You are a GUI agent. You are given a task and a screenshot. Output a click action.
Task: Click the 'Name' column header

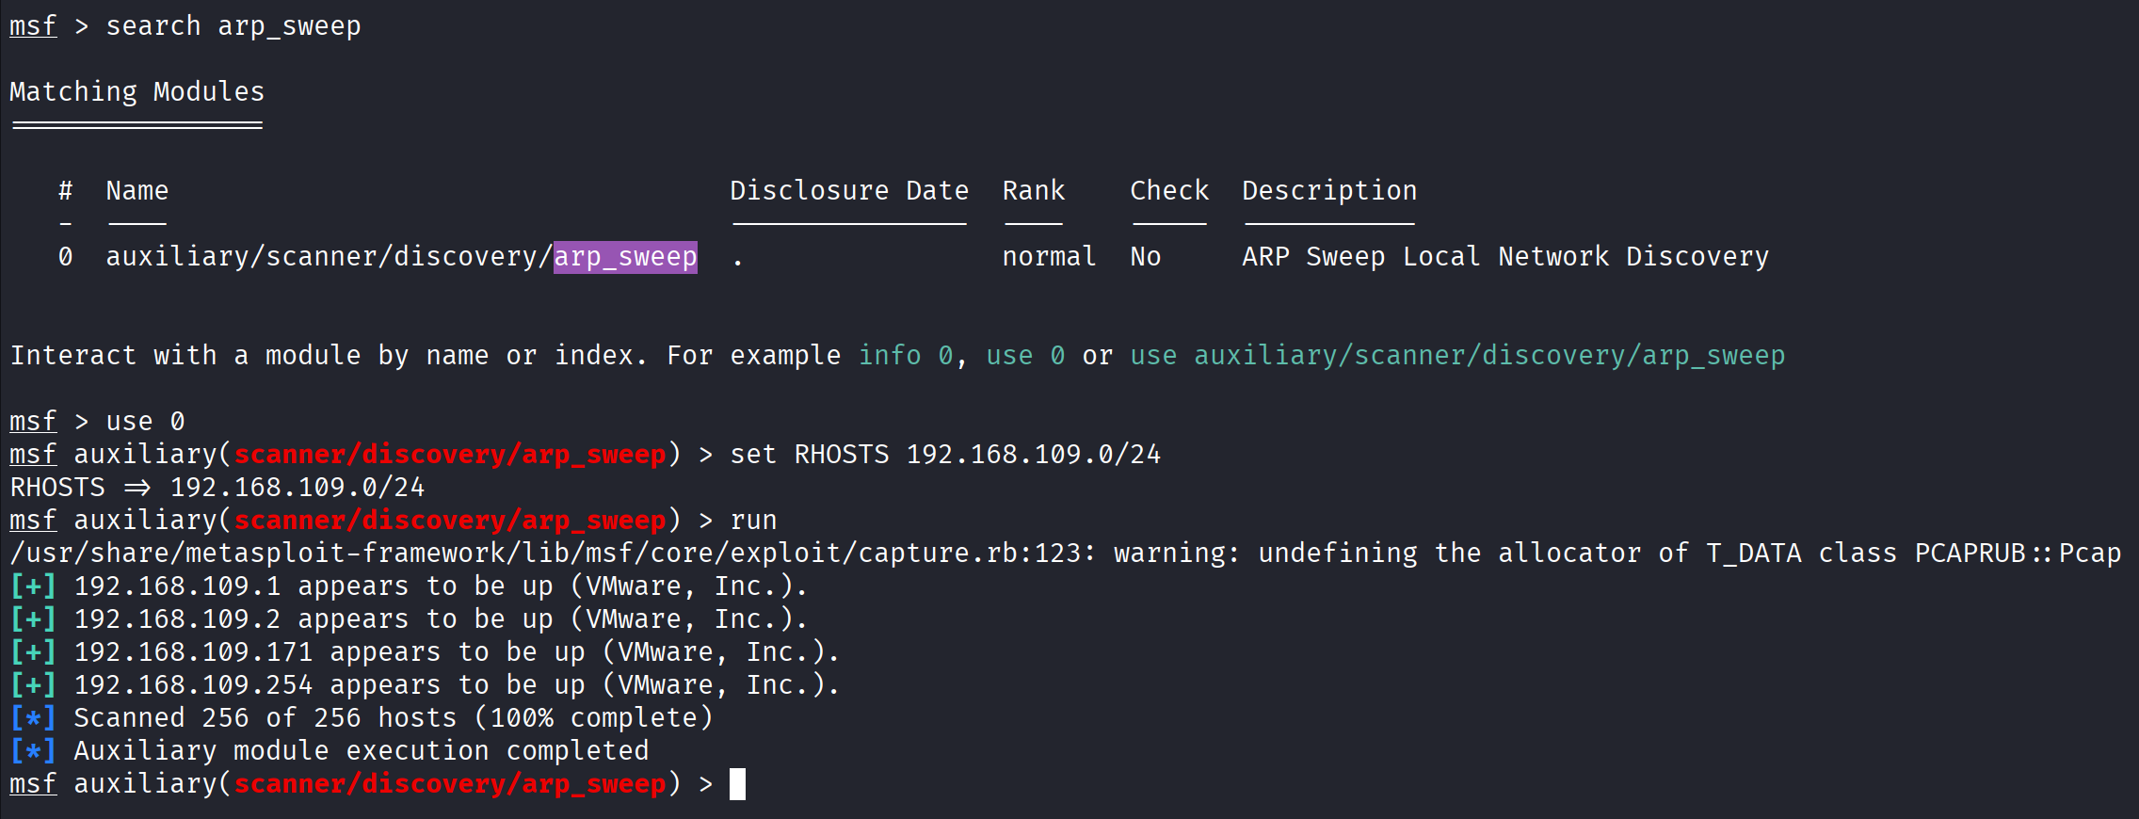(137, 190)
